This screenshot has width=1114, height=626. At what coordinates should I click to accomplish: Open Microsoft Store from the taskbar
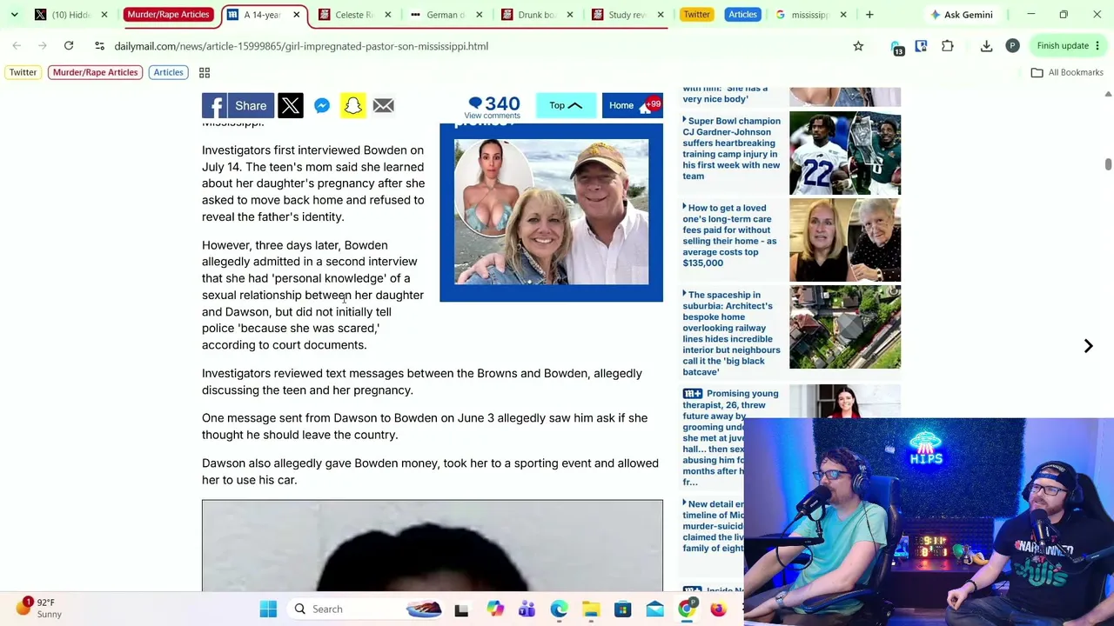coord(623,609)
